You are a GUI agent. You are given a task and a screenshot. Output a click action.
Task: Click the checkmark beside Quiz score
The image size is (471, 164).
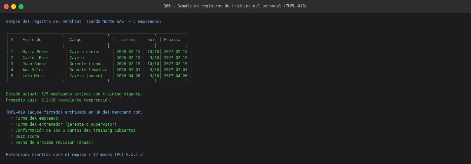(x=12, y=136)
